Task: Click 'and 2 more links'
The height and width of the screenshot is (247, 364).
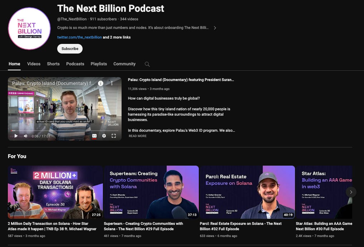Action: 117,37
